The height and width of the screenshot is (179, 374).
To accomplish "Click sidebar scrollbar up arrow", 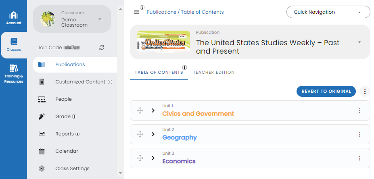I will click(120, 9).
